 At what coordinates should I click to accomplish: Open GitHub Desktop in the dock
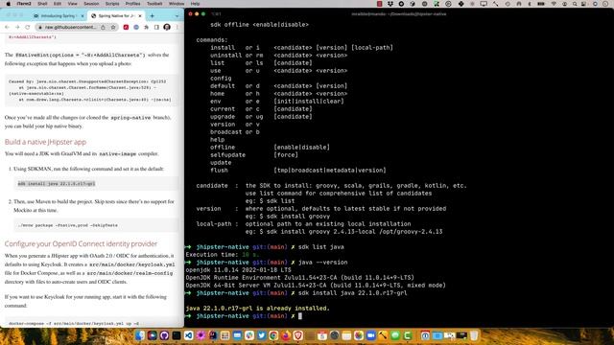[x=164, y=335]
